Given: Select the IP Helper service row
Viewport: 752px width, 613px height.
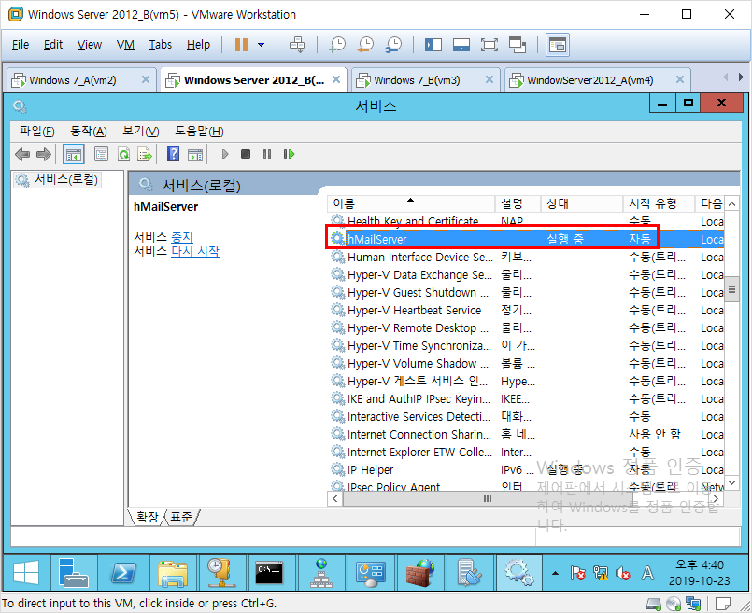Looking at the screenshot, I should [x=527, y=470].
